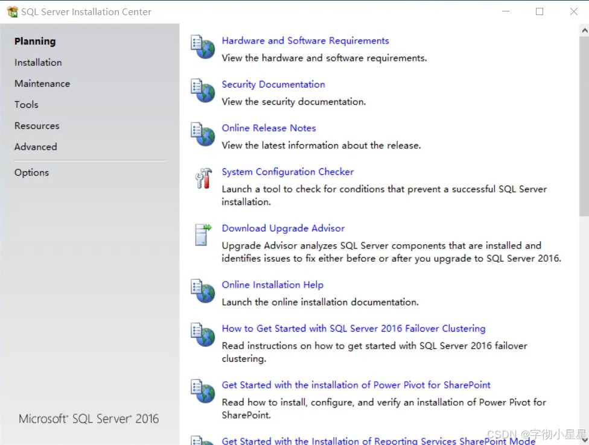The image size is (589, 445).
Task: Click the Download Upgrade Advisor link
Action: [x=283, y=228]
